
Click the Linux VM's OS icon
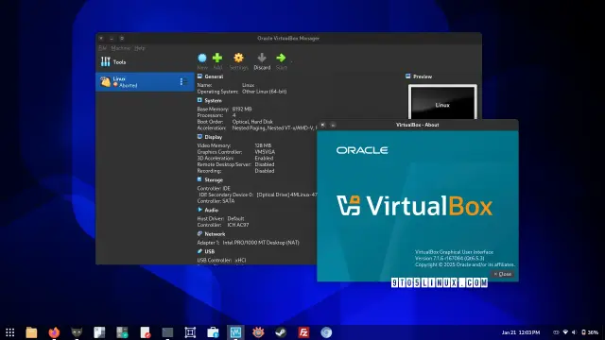coord(105,82)
